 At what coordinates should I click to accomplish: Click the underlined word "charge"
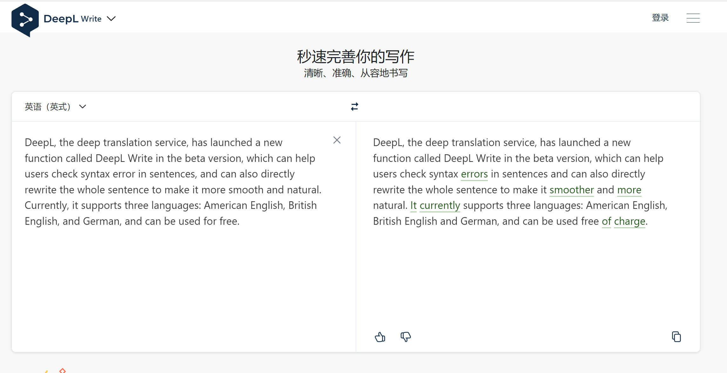tap(629, 221)
